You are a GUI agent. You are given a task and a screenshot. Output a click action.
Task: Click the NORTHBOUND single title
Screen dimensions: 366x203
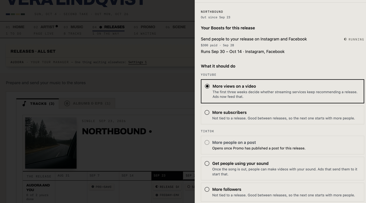(114, 132)
